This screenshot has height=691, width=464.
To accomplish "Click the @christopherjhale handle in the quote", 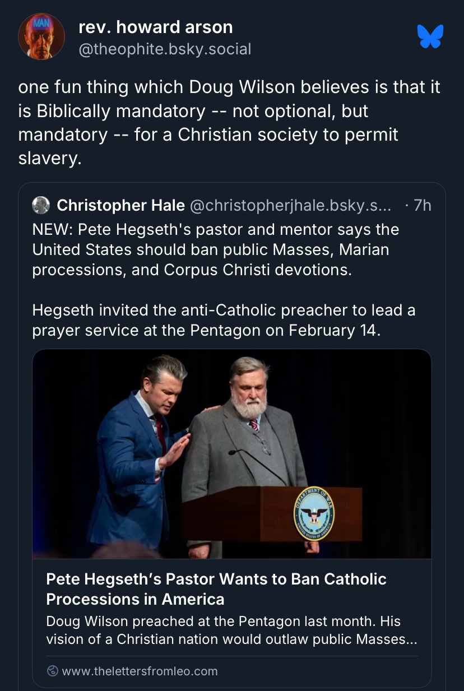I will tap(293, 206).
